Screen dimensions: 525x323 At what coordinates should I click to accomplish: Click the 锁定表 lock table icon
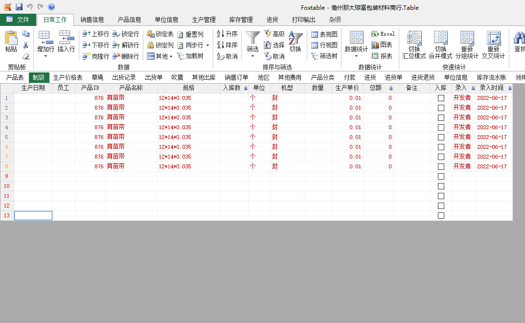151,34
